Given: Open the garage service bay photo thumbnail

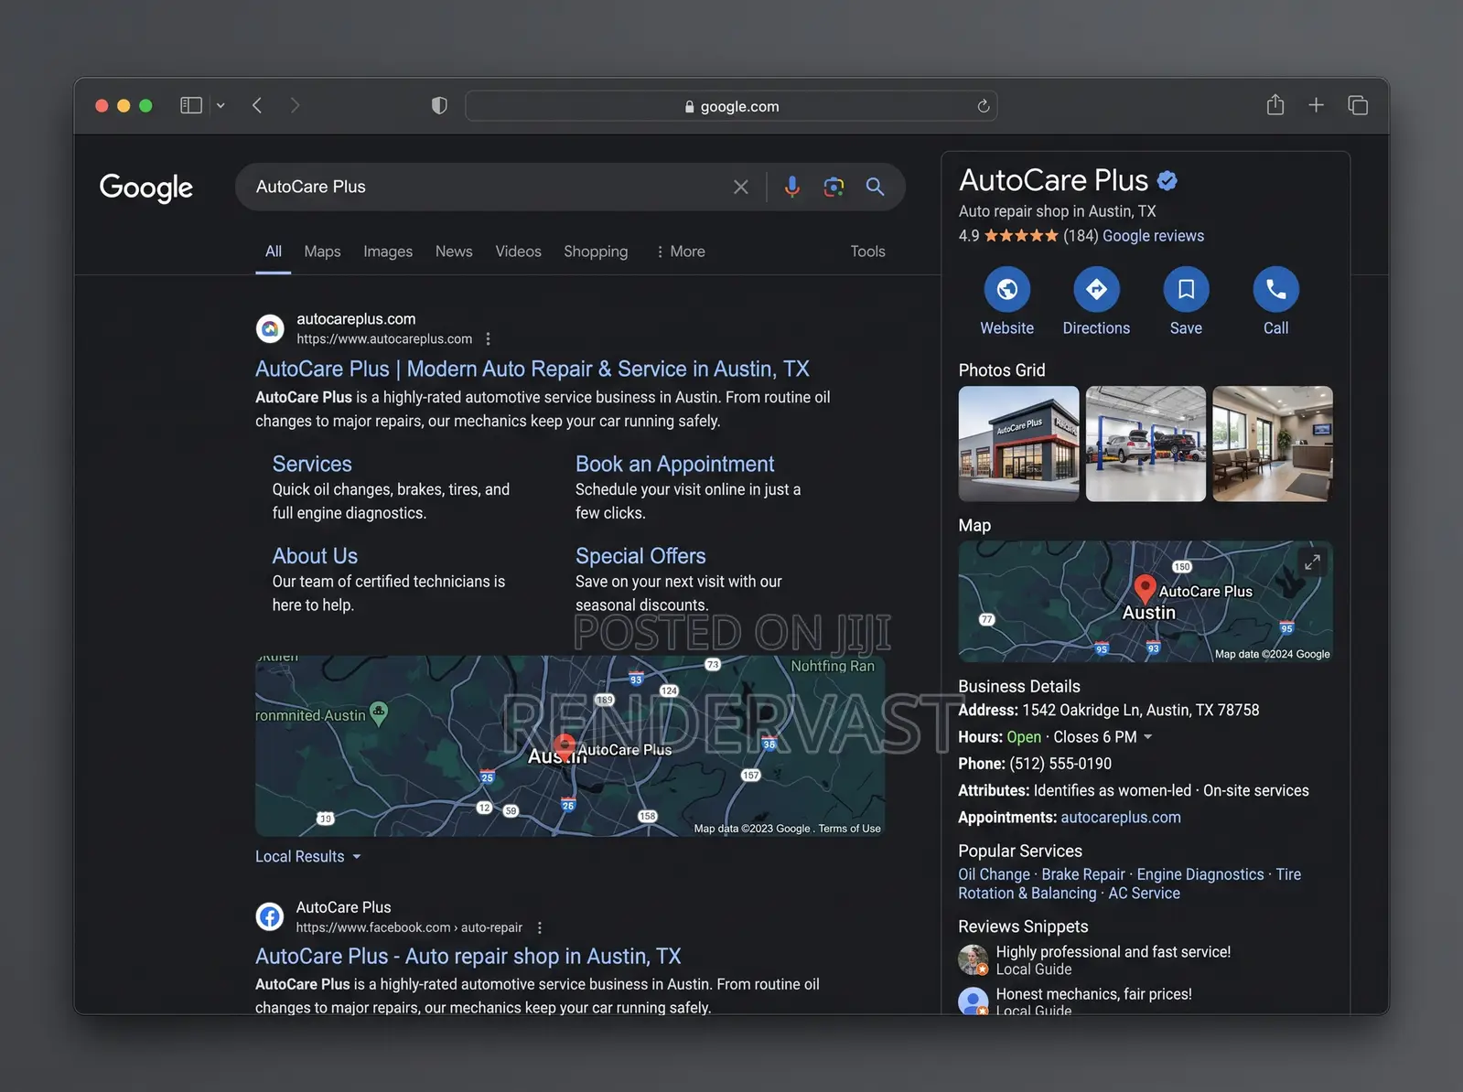Looking at the screenshot, I should pyautogui.click(x=1146, y=444).
